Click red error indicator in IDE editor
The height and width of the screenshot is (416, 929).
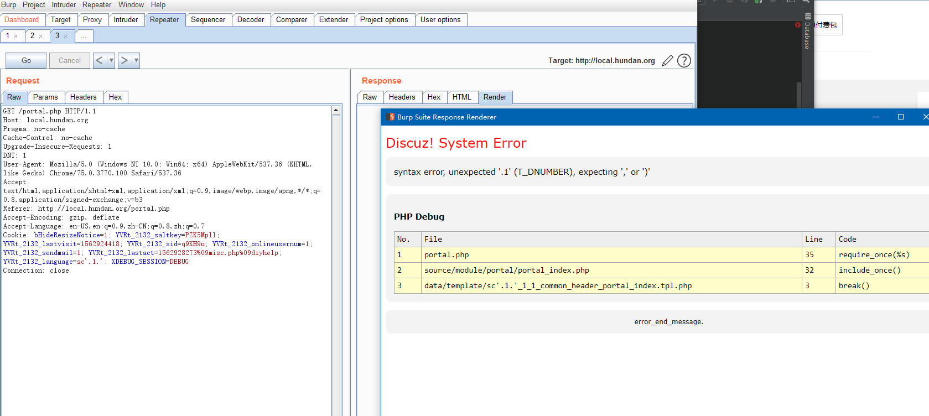click(797, 25)
